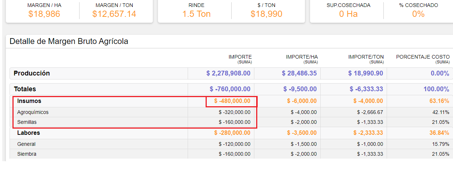Open the SUP.COSECHADA 0 Ha indicator
This screenshot has height=170, width=453.
pos(348,14)
